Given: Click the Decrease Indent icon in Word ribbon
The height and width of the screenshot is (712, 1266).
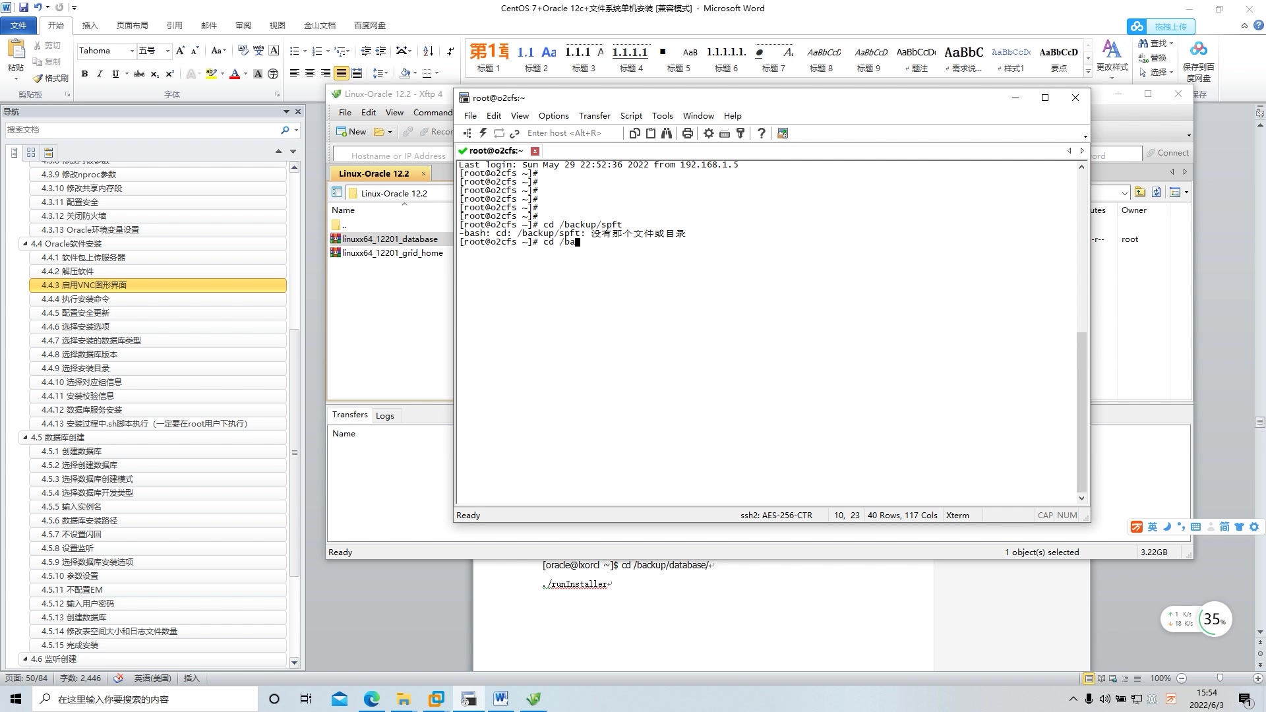Looking at the screenshot, I should (367, 51).
